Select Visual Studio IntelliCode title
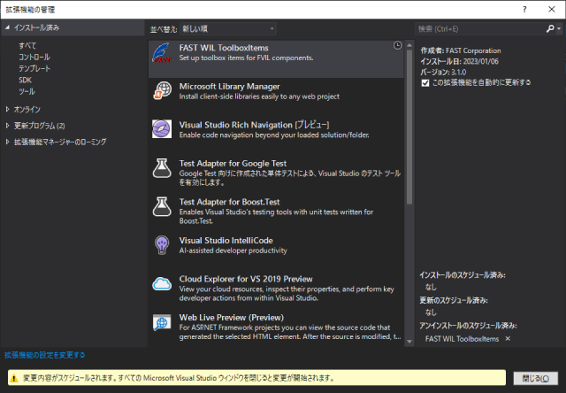The width and height of the screenshot is (566, 393). (x=226, y=241)
